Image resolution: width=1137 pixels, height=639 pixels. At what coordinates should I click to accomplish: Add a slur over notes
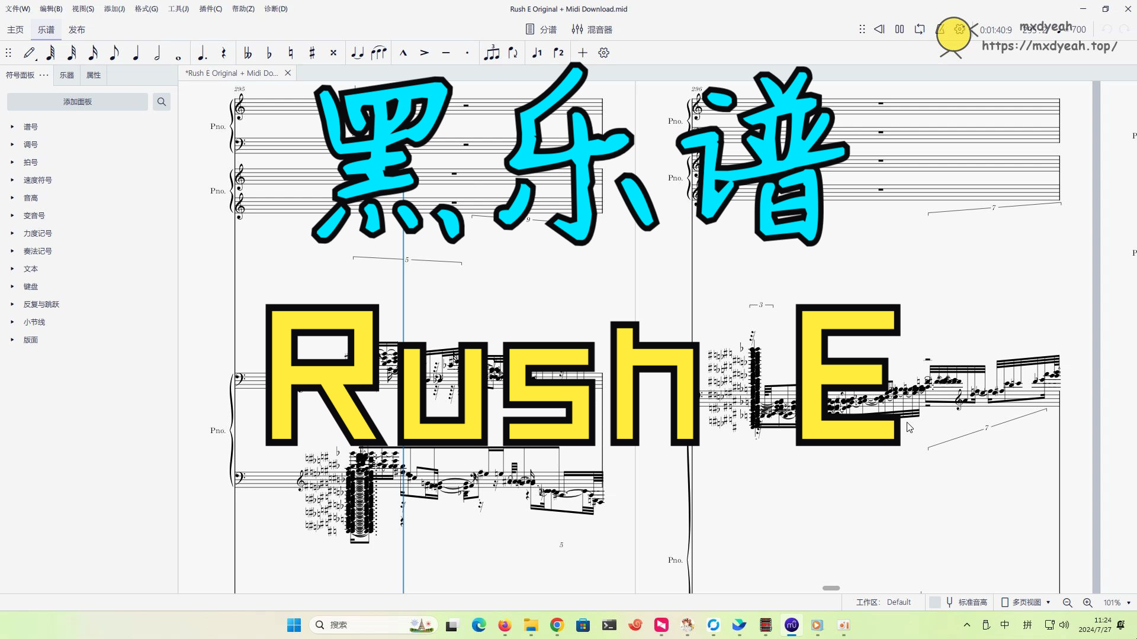[x=378, y=53]
